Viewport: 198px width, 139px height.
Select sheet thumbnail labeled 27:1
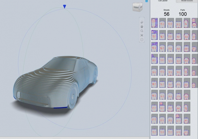point(178,96)
